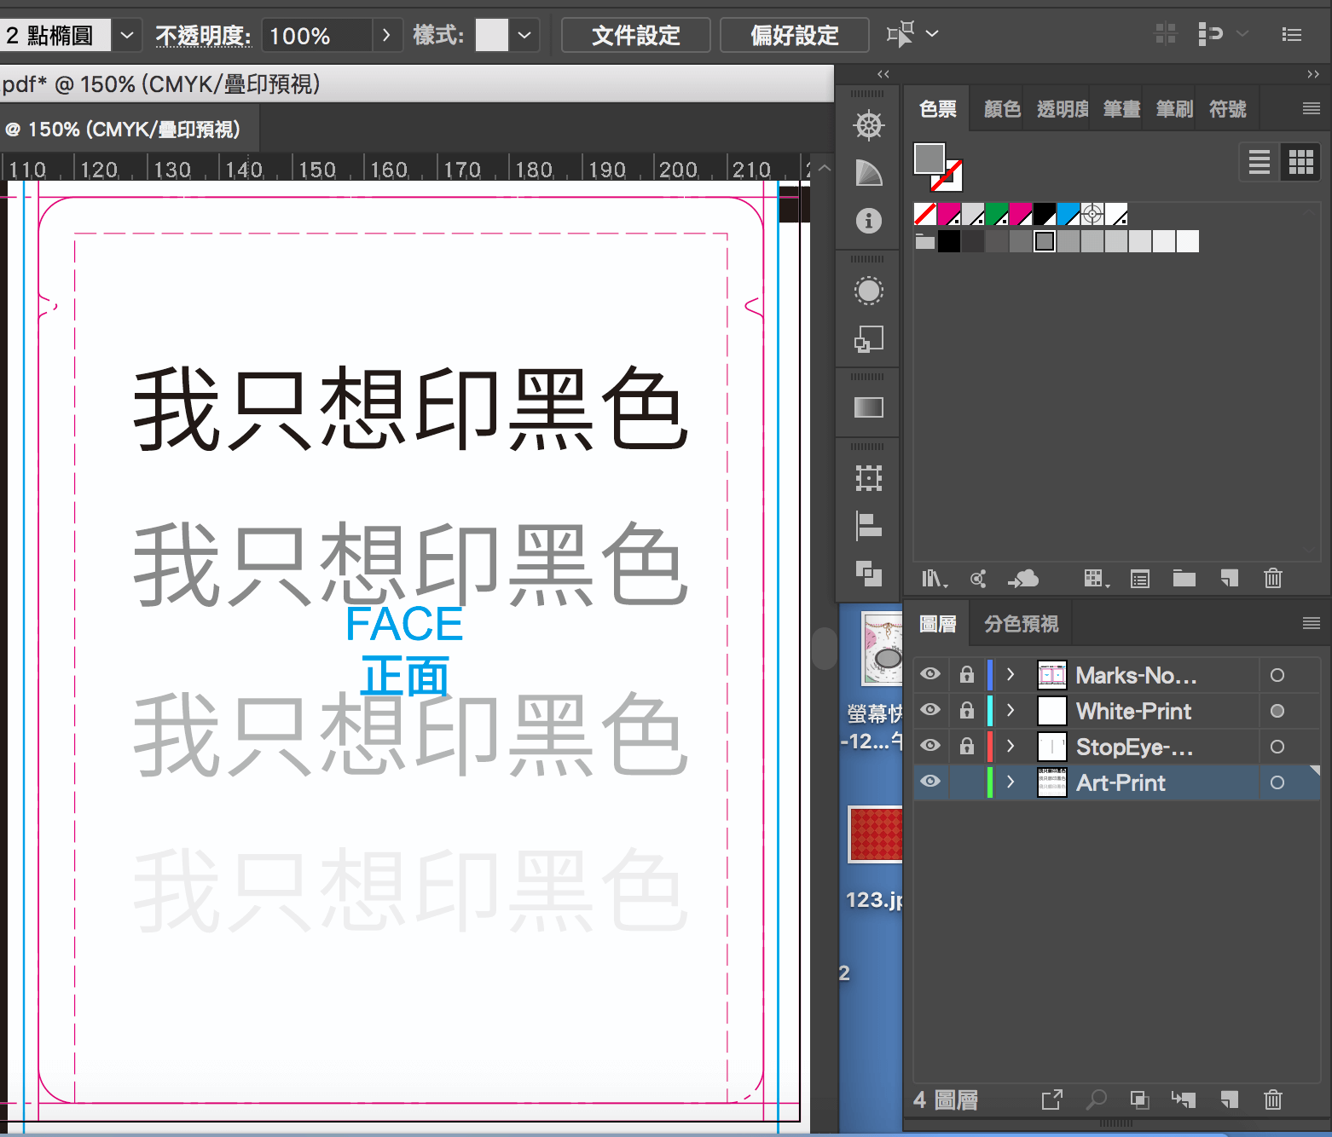1332x1137 pixels.
Task: Create a new color group in Swatches
Action: 1184,579
